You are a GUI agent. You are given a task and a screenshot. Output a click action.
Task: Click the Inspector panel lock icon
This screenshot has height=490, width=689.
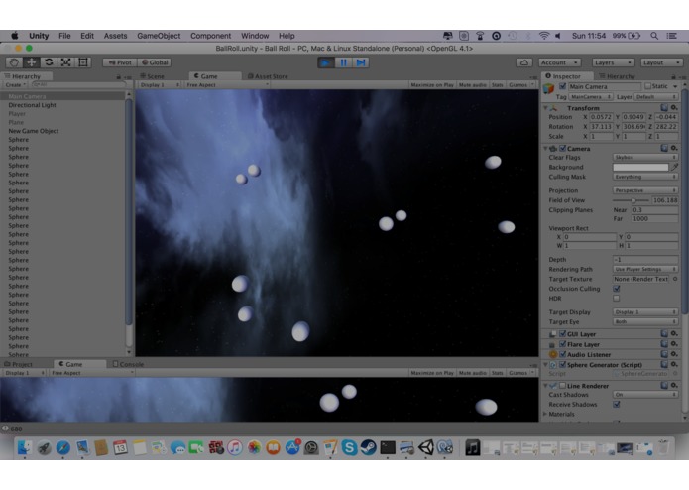pos(673,77)
